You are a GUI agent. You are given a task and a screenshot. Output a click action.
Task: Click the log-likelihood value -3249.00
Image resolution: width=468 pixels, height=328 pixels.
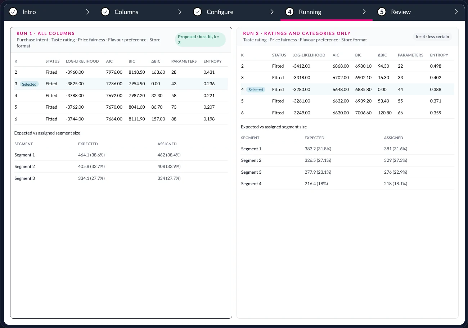[301, 113]
